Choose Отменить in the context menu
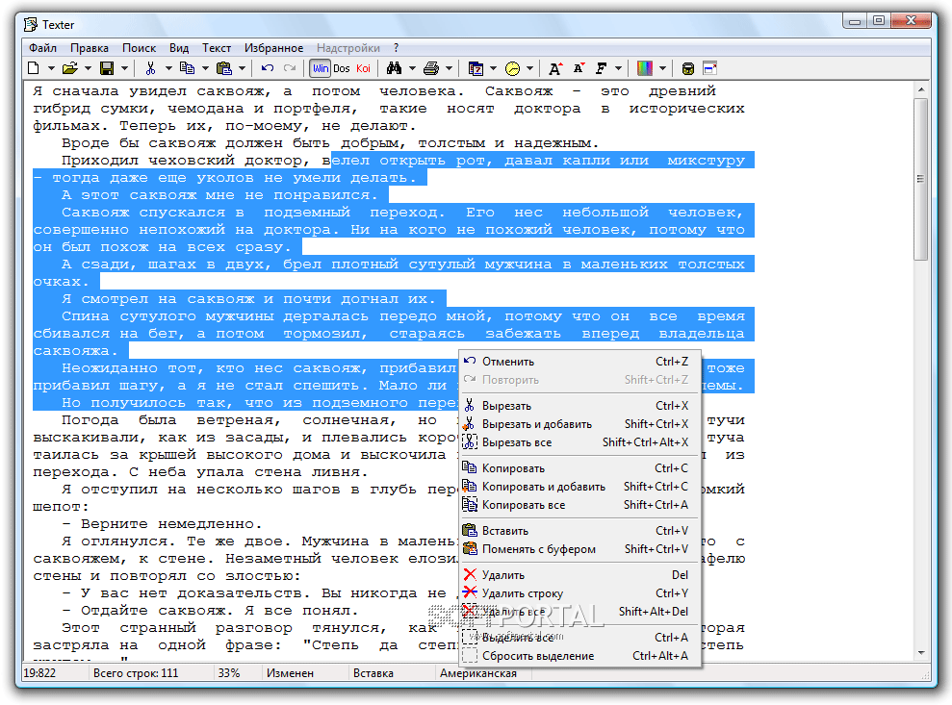The height and width of the screenshot is (705, 952). pos(579,362)
